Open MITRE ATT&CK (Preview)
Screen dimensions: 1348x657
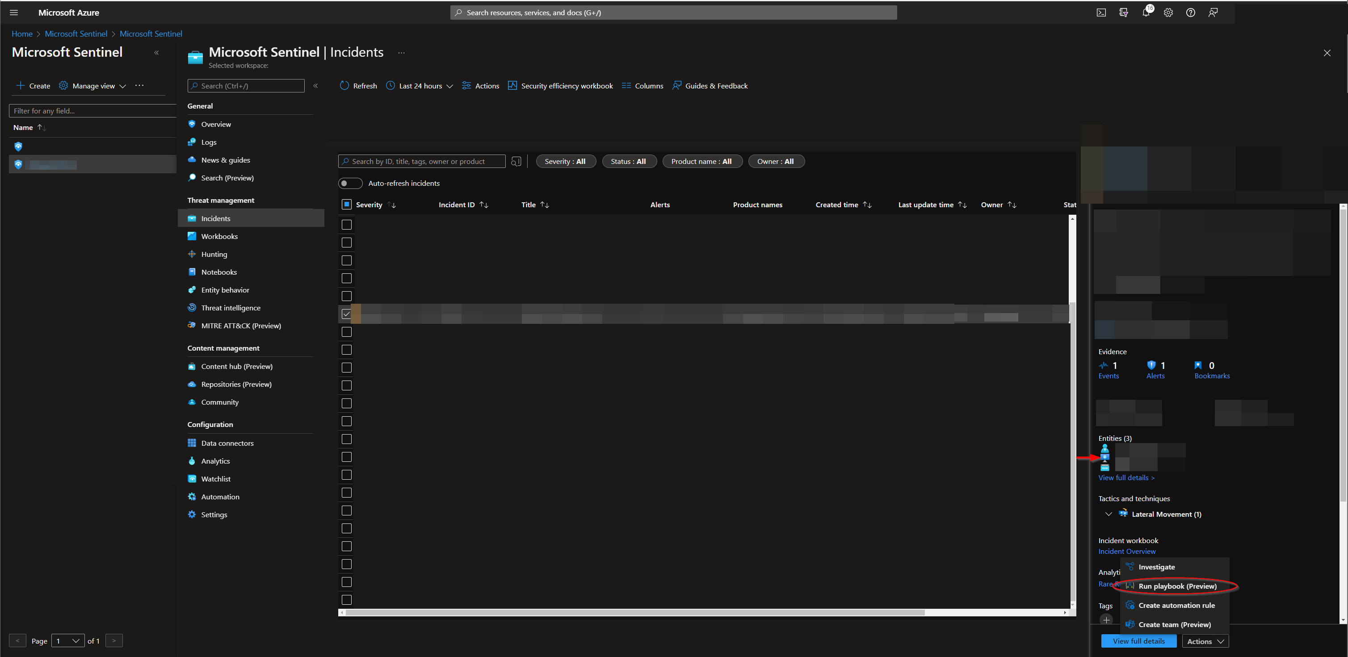241,325
